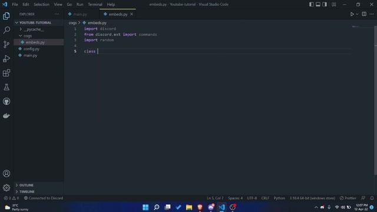This screenshot has height=212, width=377.
Task: Open Windows taskbar Search
Action: click(x=157, y=207)
